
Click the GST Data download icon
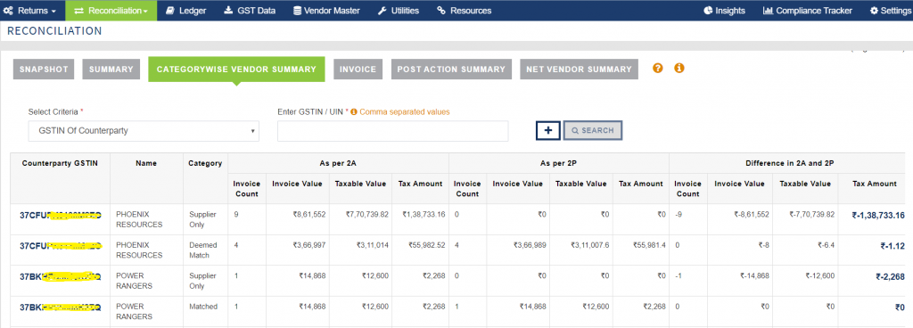click(228, 11)
